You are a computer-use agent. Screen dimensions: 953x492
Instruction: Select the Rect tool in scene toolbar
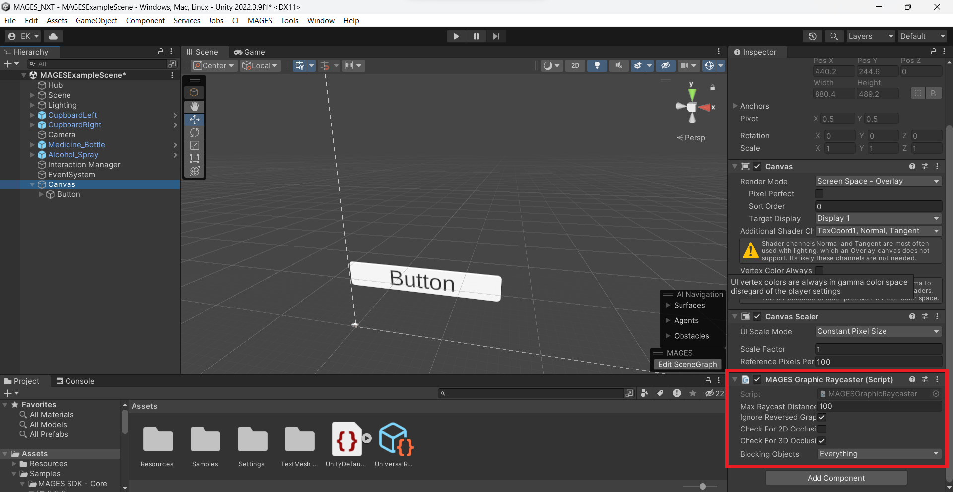tap(194, 158)
